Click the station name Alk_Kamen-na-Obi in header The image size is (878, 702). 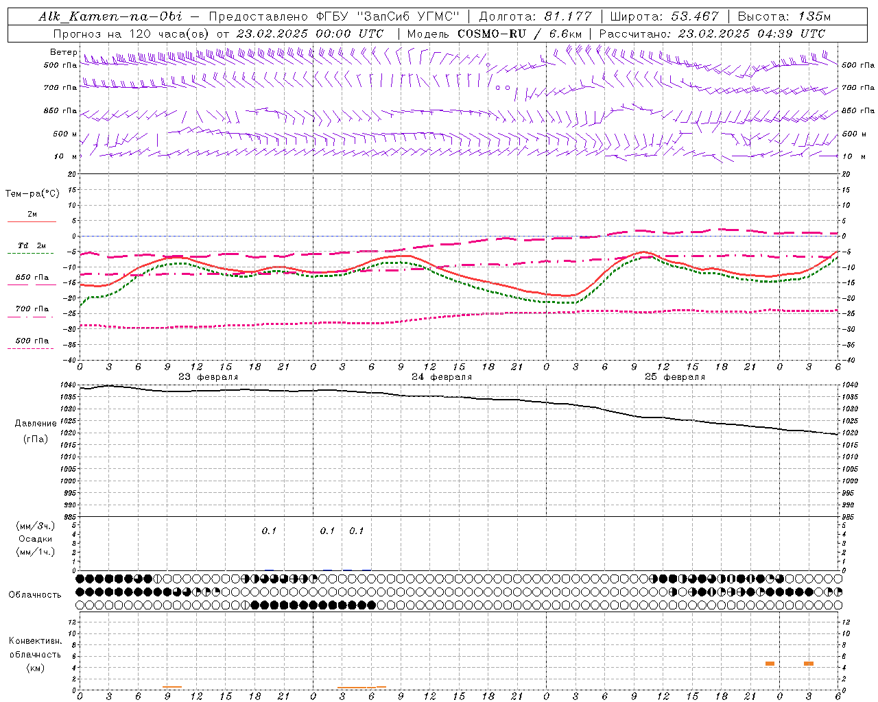(x=110, y=16)
